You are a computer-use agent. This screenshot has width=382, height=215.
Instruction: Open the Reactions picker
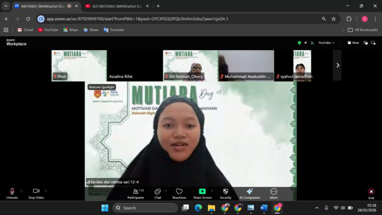pos(179,193)
